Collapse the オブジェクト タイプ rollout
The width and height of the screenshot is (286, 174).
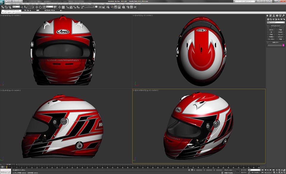(x=276, y=26)
